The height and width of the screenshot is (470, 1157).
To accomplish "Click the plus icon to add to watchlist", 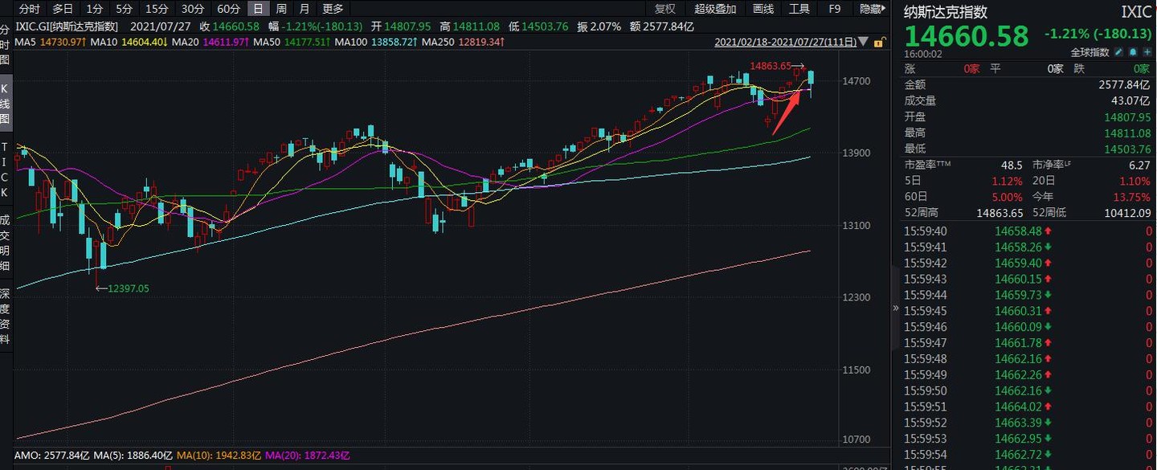I will (1147, 52).
